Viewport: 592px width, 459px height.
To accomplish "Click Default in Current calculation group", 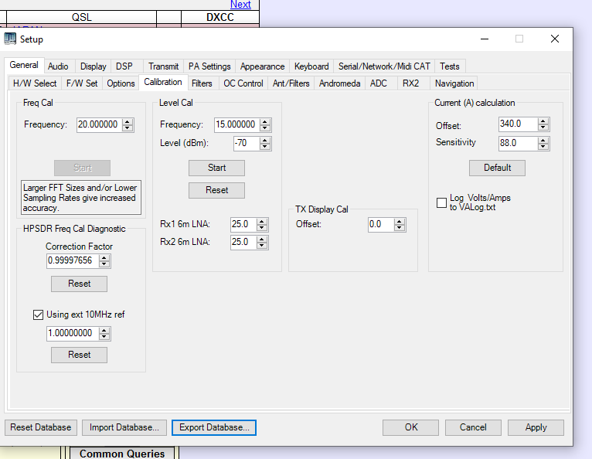I will tap(497, 168).
